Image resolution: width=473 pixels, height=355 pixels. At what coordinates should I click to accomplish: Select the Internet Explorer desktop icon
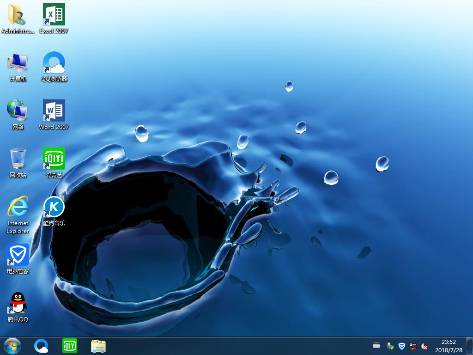18,207
